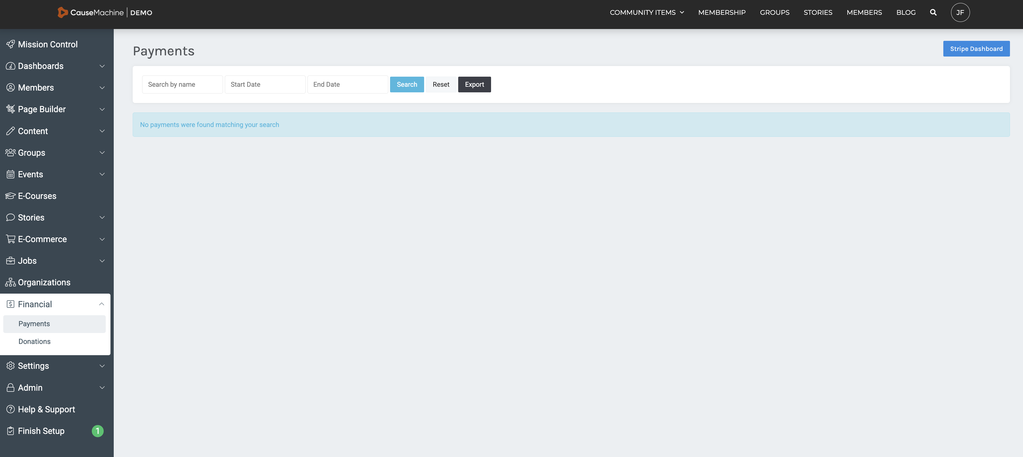Select Donations in the Financial submenu
Image resolution: width=1023 pixels, height=457 pixels.
tap(35, 342)
